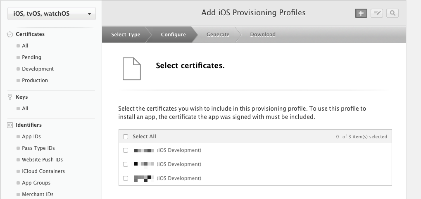Click the Keys section heading
Screen dimensions: 421x199
click(22, 97)
